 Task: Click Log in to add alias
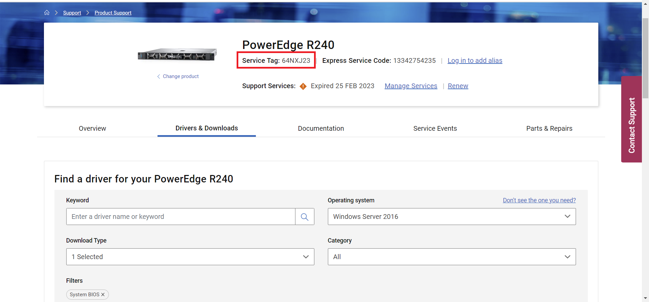tap(475, 60)
